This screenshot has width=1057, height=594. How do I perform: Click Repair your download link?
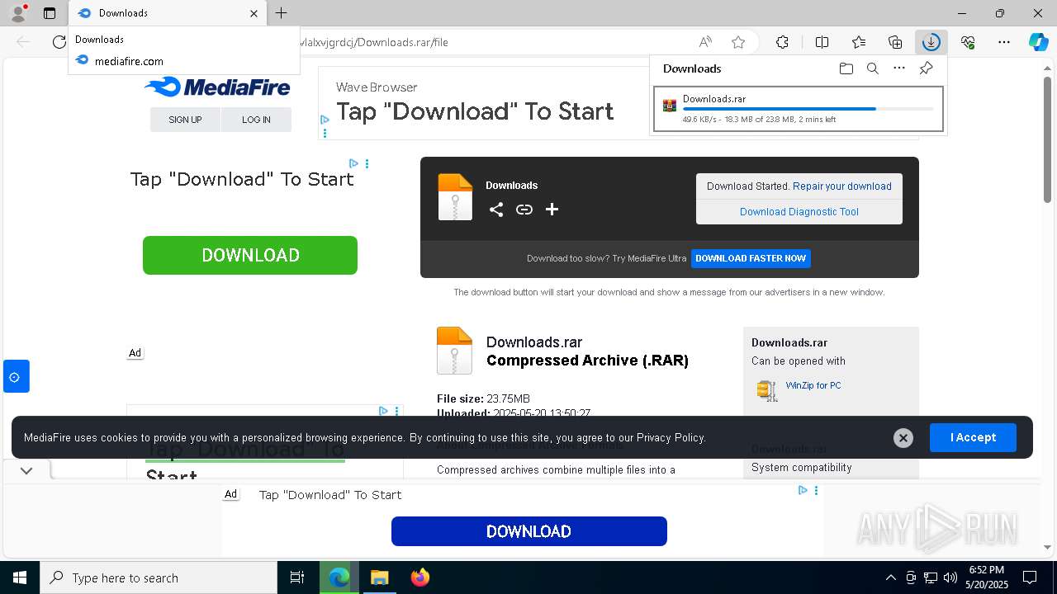click(842, 186)
